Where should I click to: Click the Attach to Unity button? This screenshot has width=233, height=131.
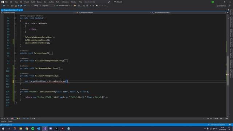[62, 6]
